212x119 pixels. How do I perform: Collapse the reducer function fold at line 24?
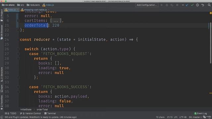point(18,40)
